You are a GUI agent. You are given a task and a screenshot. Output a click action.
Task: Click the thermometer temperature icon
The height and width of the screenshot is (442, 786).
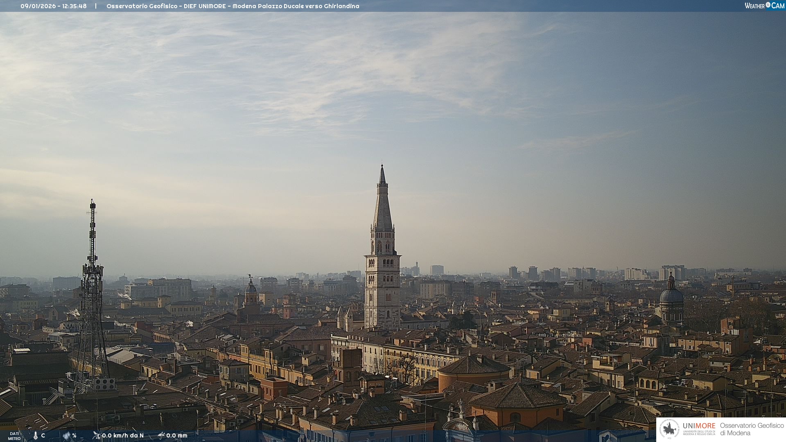point(35,435)
